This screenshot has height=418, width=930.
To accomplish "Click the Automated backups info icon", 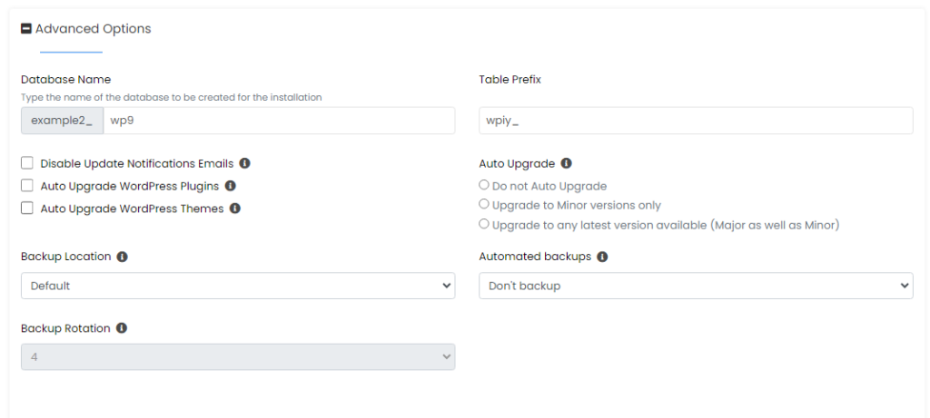I will coord(603,257).
